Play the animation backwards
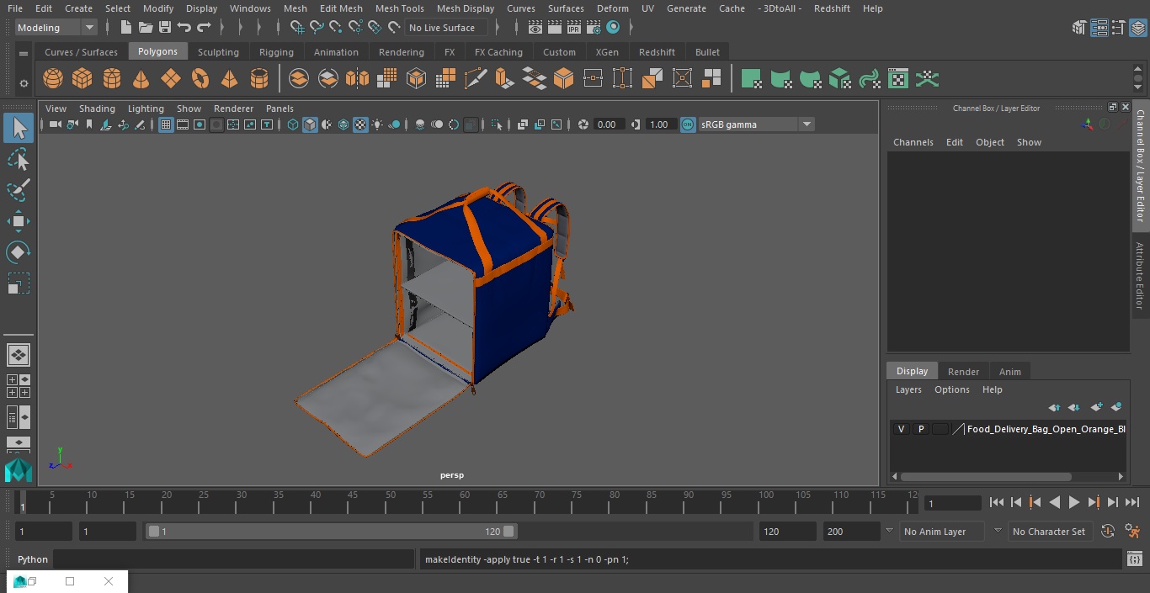This screenshot has height=593, width=1150. pyautogui.click(x=1054, y=502)
